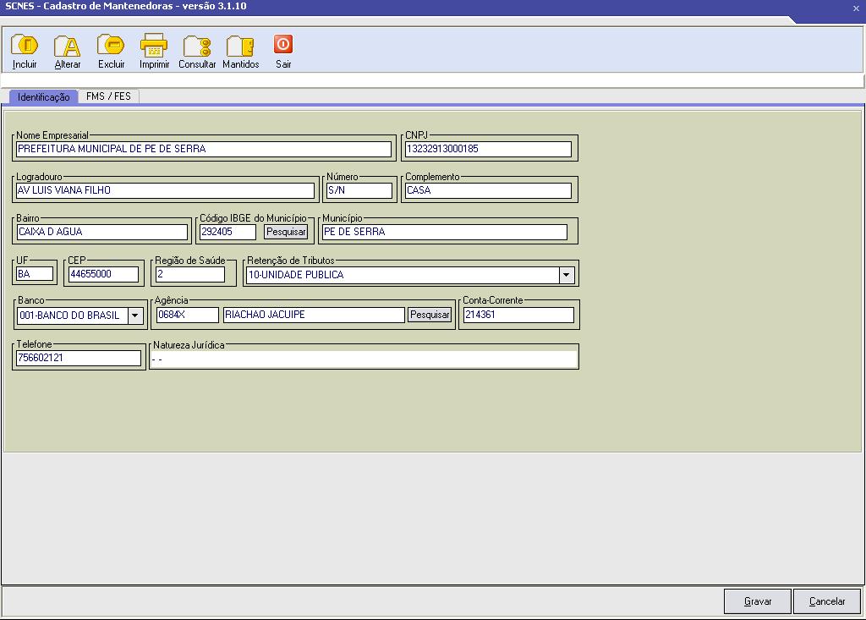Click the Mantidos toolbar icon
Viewport: 866px width, 620px height.
pos(240,46)
